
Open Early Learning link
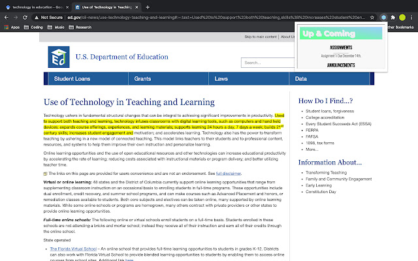pos(319,185)
